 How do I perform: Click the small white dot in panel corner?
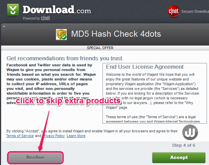click(x=4, y=26)
